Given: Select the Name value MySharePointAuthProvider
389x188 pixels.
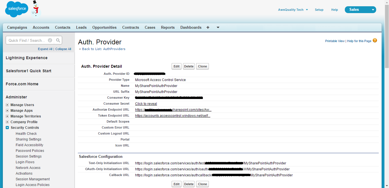Looking at the screenshot, I should click(x=156, y=86).
